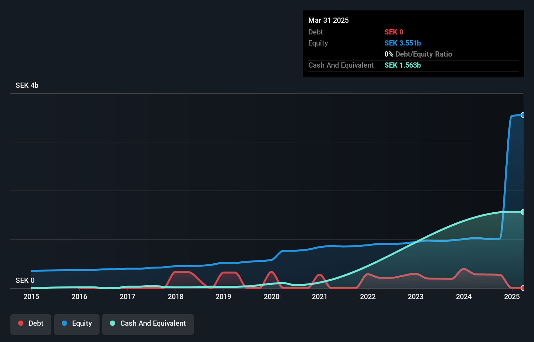
Task: Click the 0% Debt/Equity Ratio text
Action: pos(418,54)
